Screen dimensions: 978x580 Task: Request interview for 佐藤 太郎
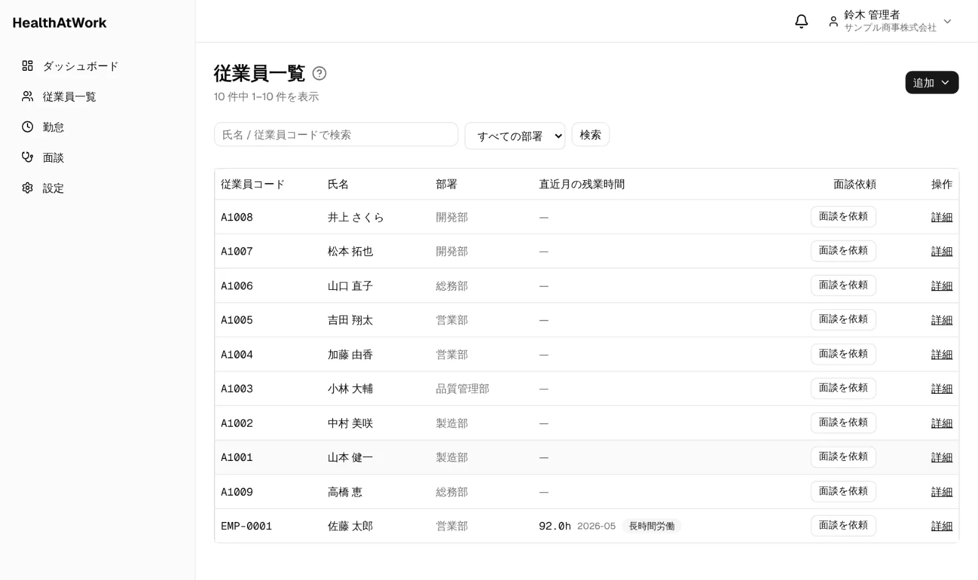(x=843, y=526)
